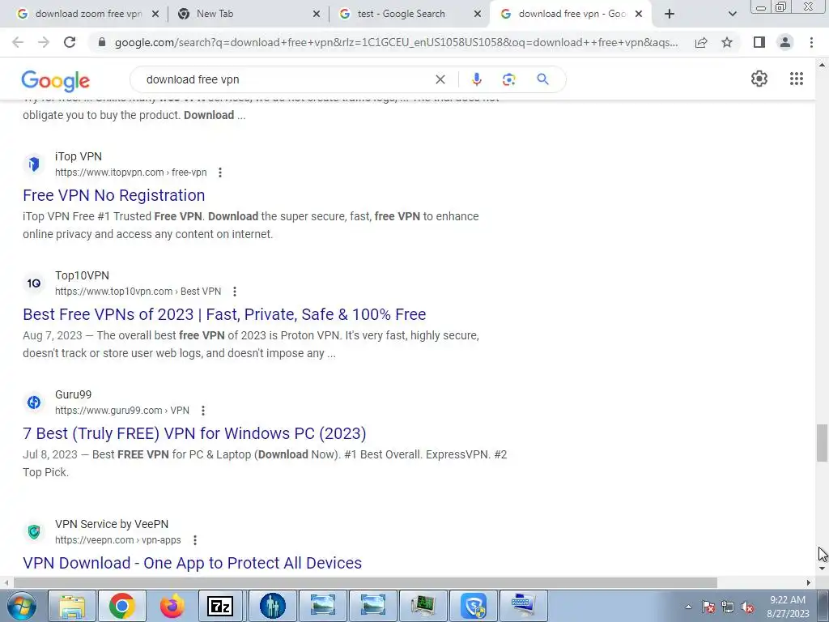
Task: Open Windows Start menu
Action: [x=21, y=606]
